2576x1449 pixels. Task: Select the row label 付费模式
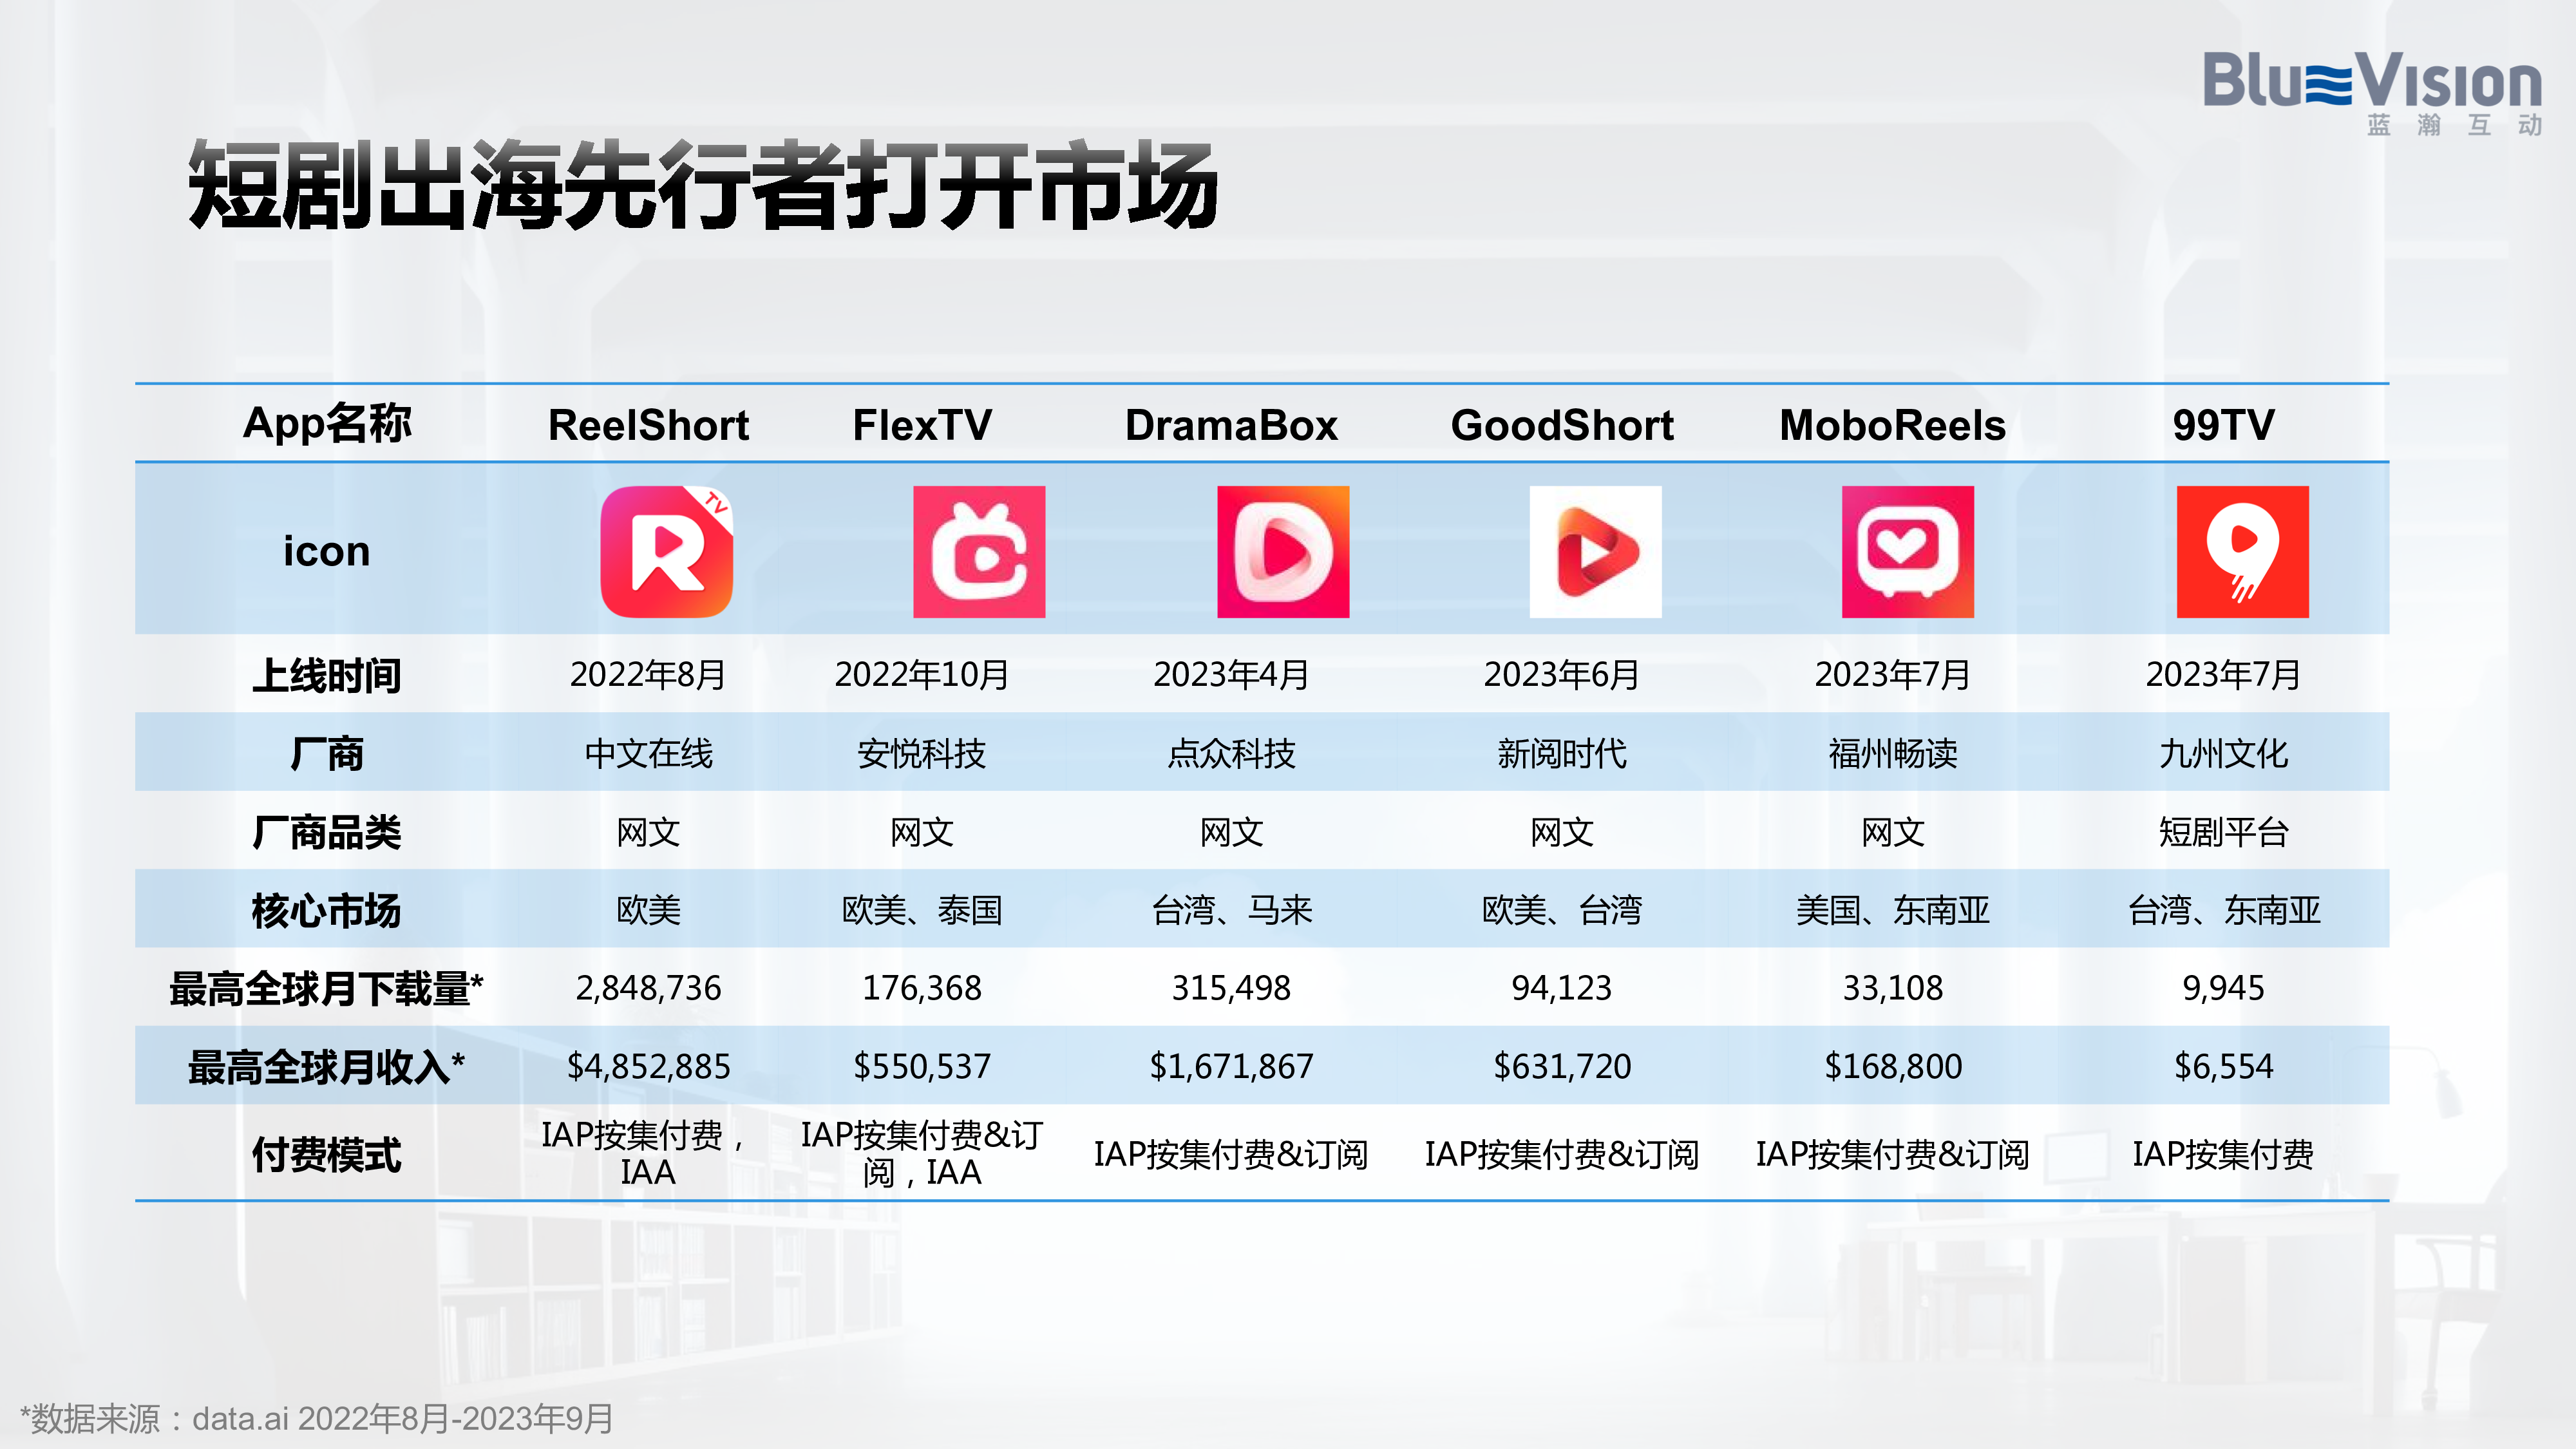327,1154
